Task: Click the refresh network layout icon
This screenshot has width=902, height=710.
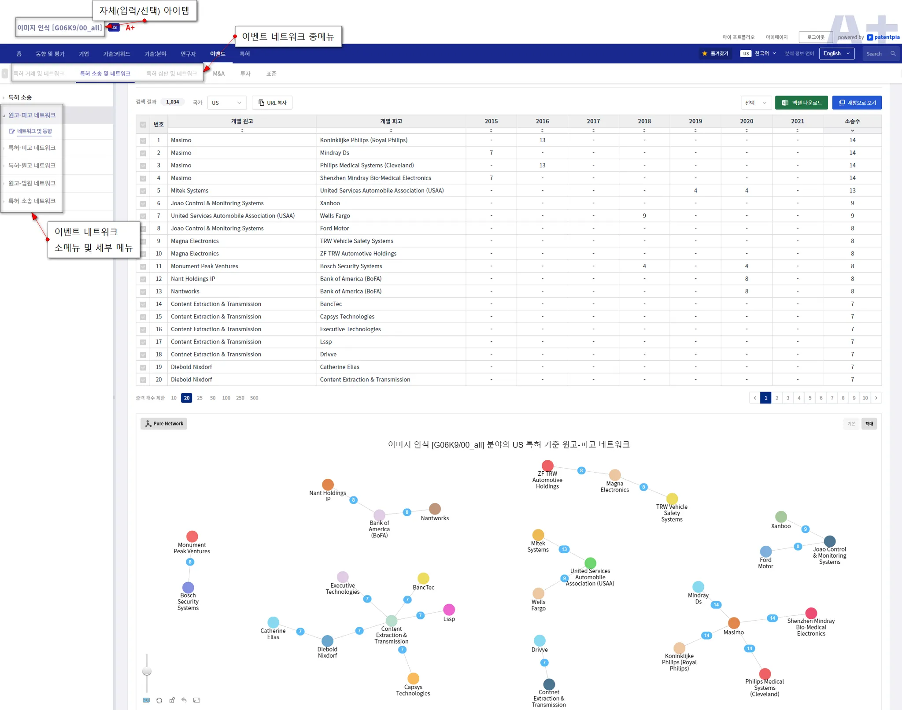Action: tap(159, 700)
